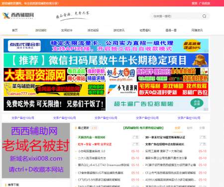Click the 点击代理合作 badge in top banner
This screenshot has height=187, width=224.
tap(24, 46)
